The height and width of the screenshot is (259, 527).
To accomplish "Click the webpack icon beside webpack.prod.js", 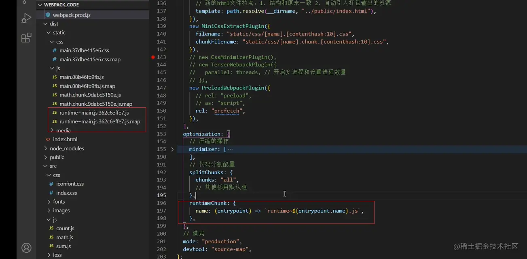I will pyautogui.click(x=48, y=15).
